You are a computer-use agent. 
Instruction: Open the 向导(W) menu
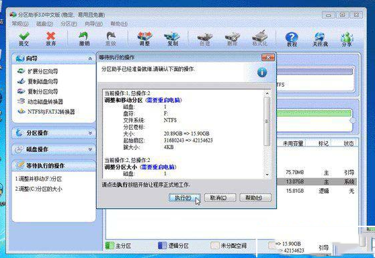tap(93, 24)
